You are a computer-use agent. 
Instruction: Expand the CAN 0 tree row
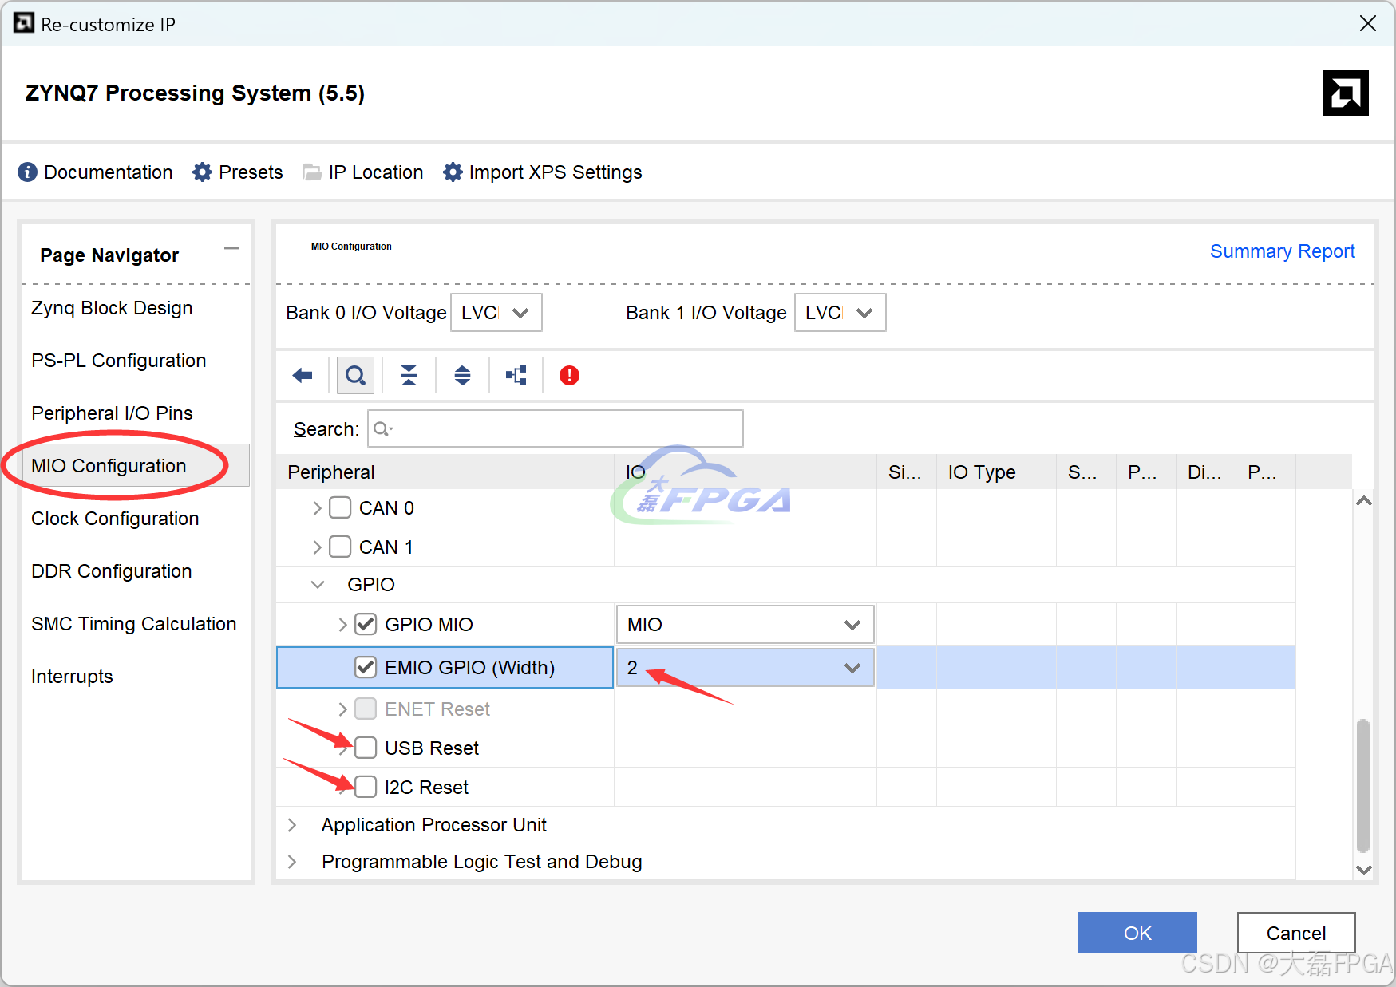tap(317, 508)
